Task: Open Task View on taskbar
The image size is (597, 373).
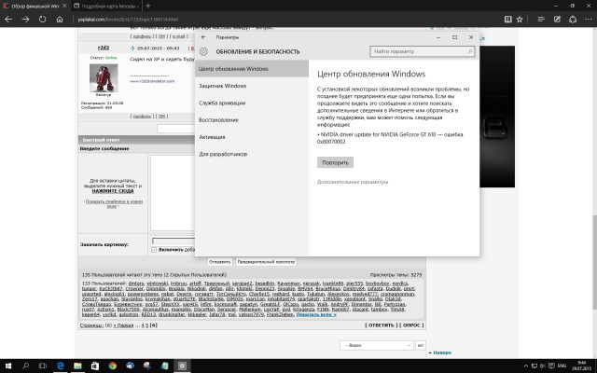Action: click(43, 366)
